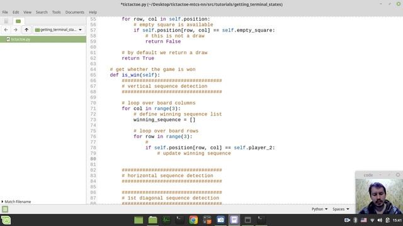Expand the Match Filename section

16,202
